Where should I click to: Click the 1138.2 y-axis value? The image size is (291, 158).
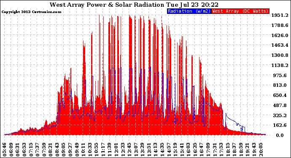(280, 65)
